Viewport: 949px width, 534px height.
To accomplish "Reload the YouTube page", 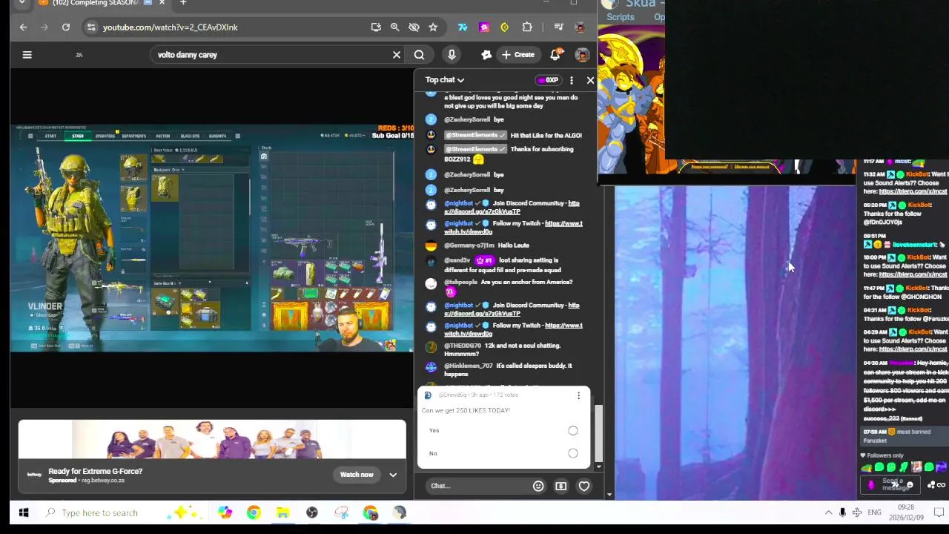I will pos(66,27).
